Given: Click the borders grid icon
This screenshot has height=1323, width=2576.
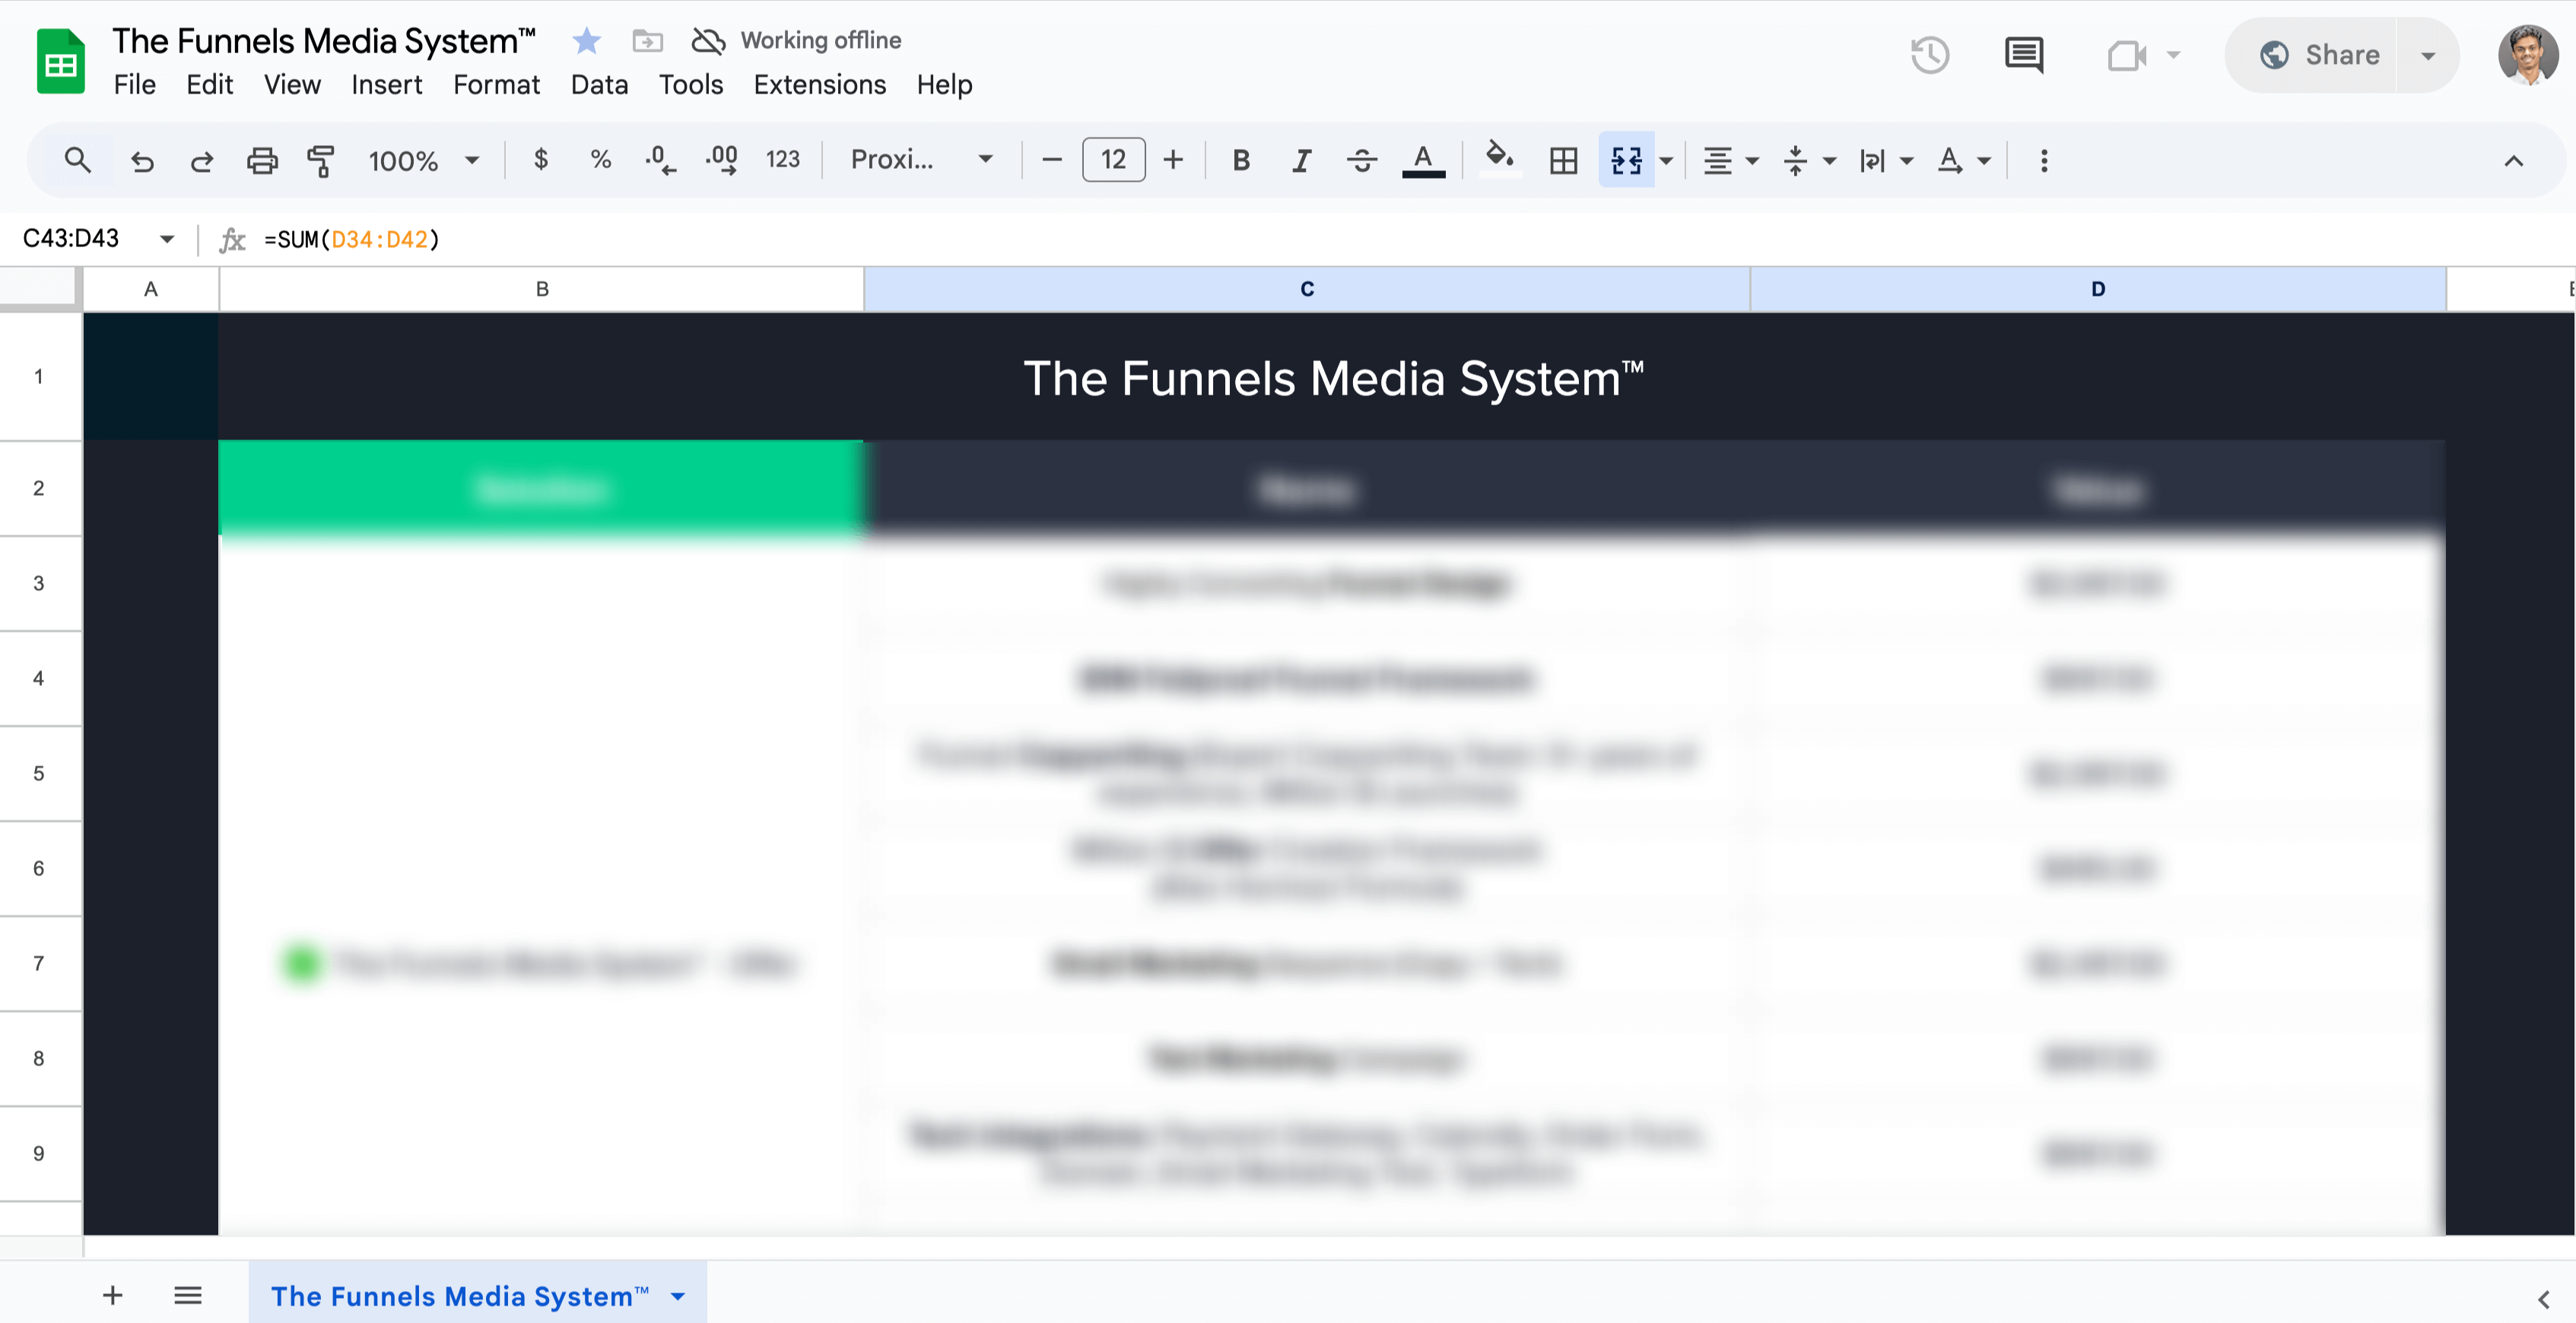Looking at the screenshot, I should pyautogui.click(x=1563, y=160).
